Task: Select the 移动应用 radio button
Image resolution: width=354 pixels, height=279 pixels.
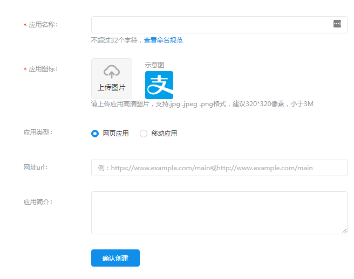Action: [144, 134]
